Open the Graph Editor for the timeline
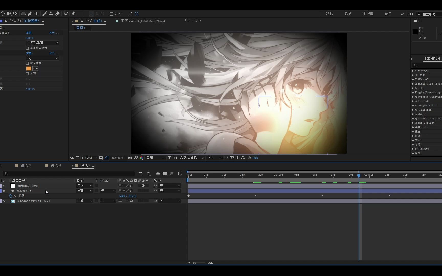 180,174
